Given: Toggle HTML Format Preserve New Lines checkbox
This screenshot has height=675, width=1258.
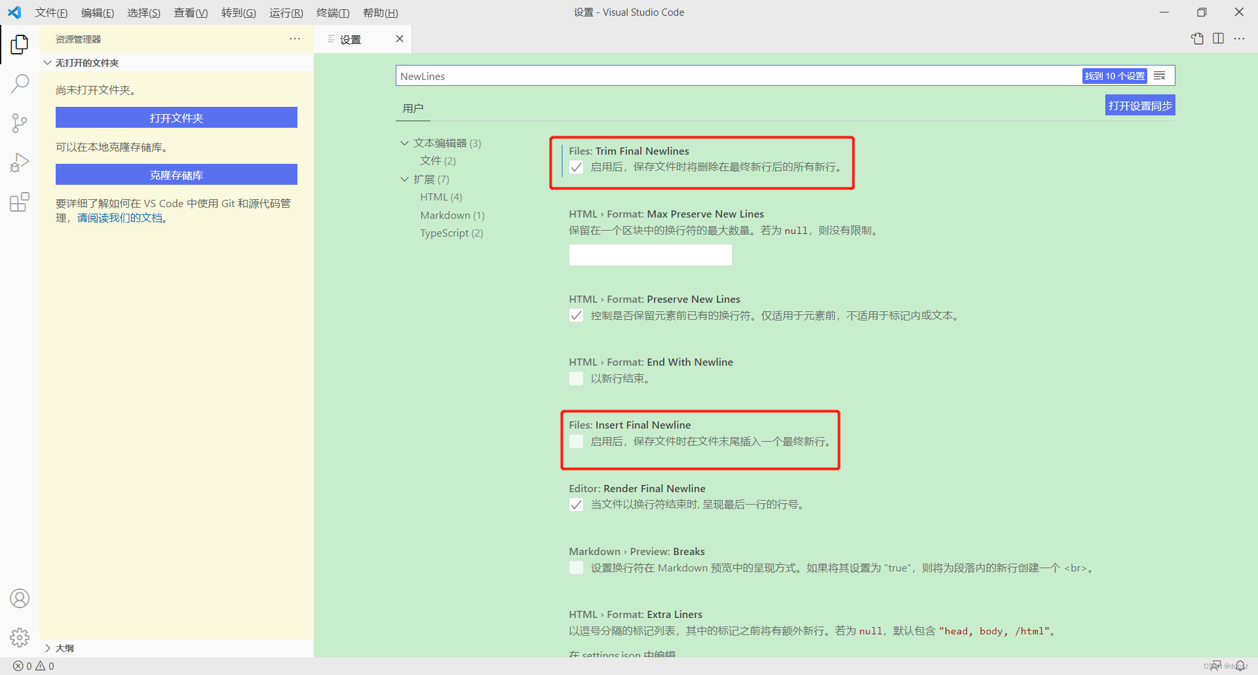Looking at the screenshot, I should point(576,315).
